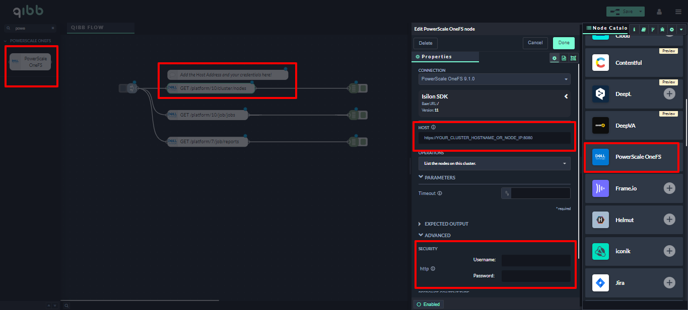Click the Done button

tap(563, 43)
